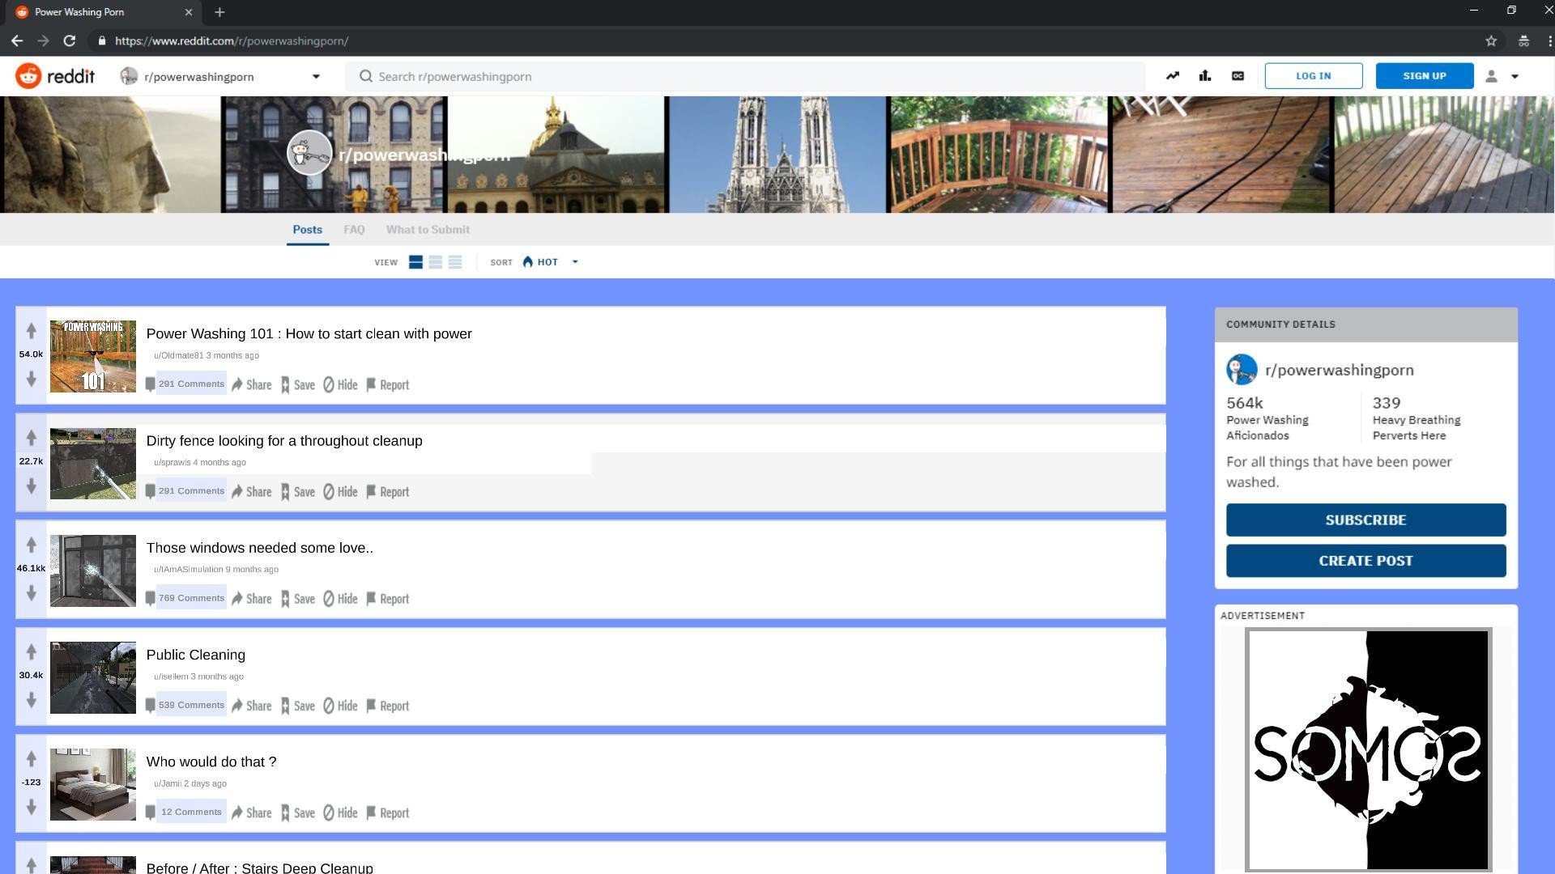The image size is (1555, 874).
Task: Bookmark this page with the star icon
Action: click(x=1491, y=40)
